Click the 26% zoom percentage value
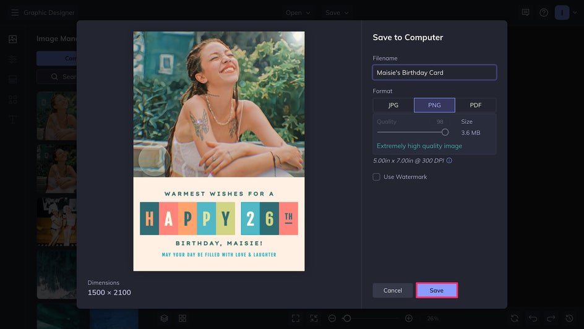Viewport: 584px width, 329px height. click(433, 318)
